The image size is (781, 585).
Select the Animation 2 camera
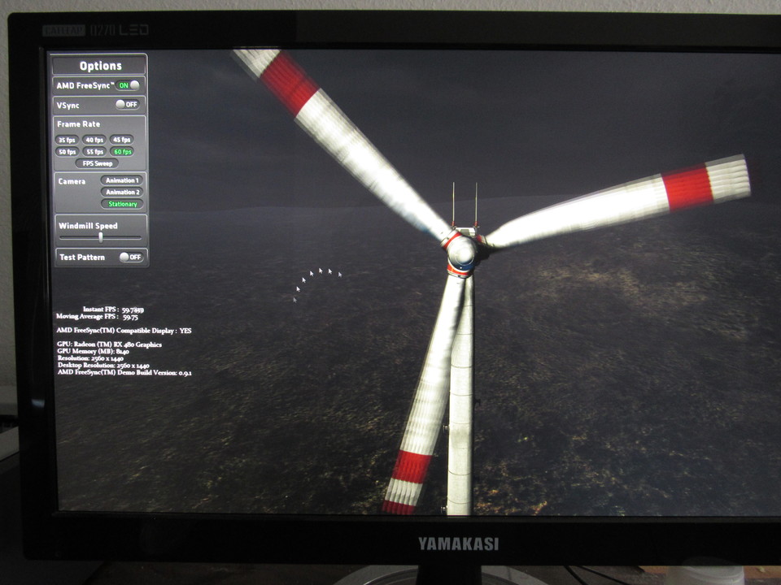coord(121,193)
